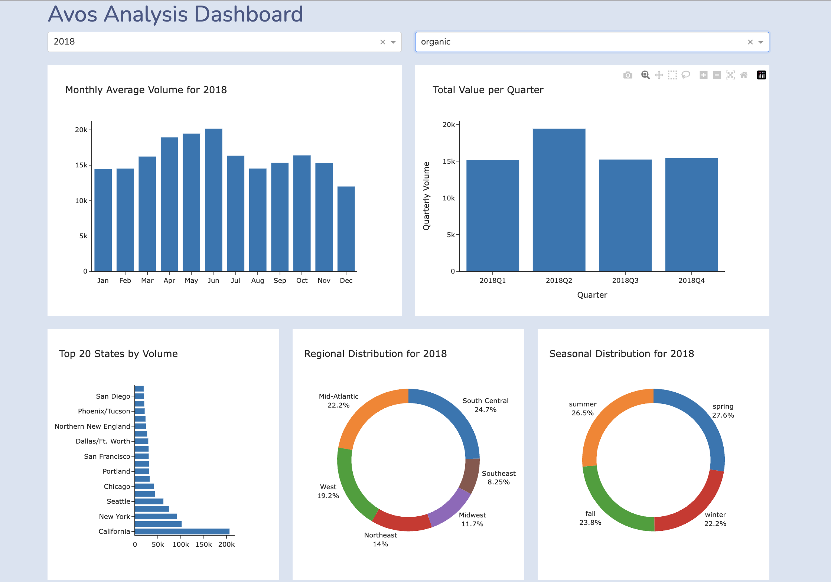Viewport: 831px width, 582px height.
Task: Activate the Pan tool in the chart toolbar
Action: click(659, 75)
